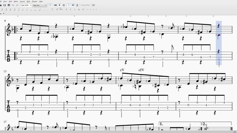237x133 pixels.
Task: Select tab fret number 5 under highlighted note
Action: (x=219, y=60)
